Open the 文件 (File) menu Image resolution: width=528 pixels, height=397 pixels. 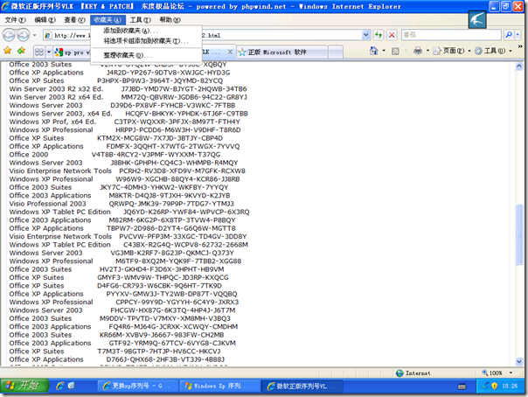click(x=15, y=20)
